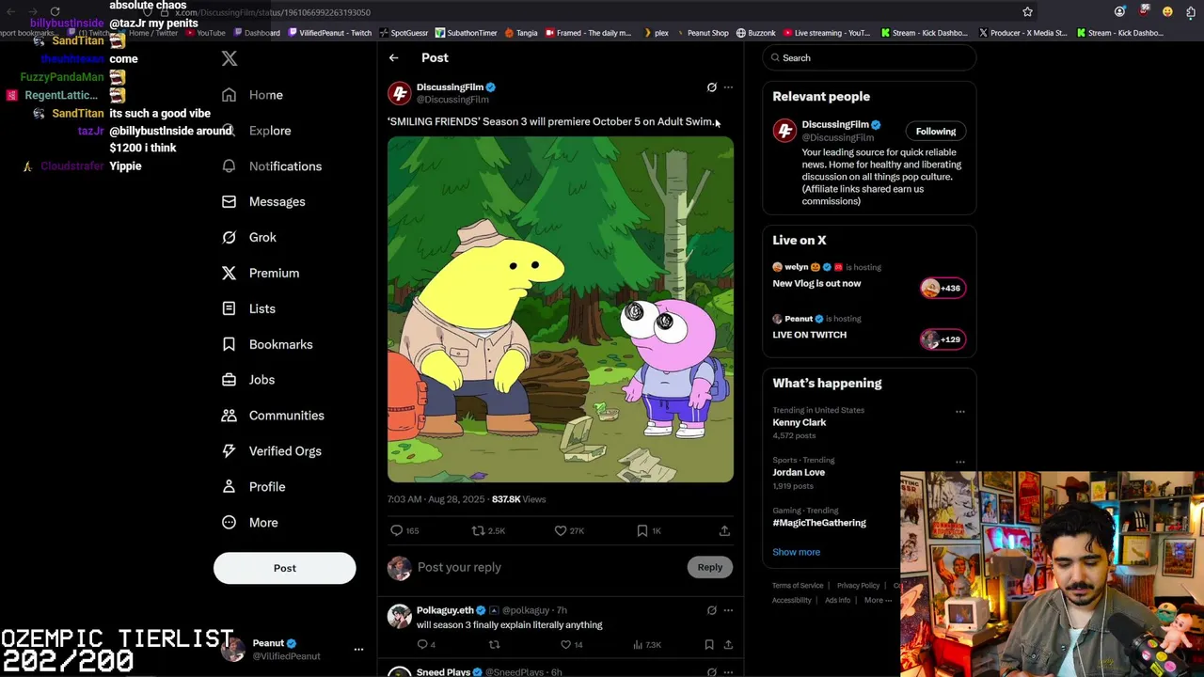The width and height of the screenshot is (1204, 677).
Task: Click the reply icon with 165 replies
Action: [x=396, y=531]
